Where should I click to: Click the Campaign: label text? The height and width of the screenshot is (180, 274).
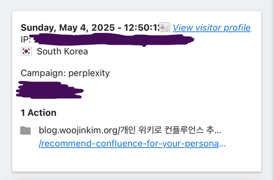(43, 73)
